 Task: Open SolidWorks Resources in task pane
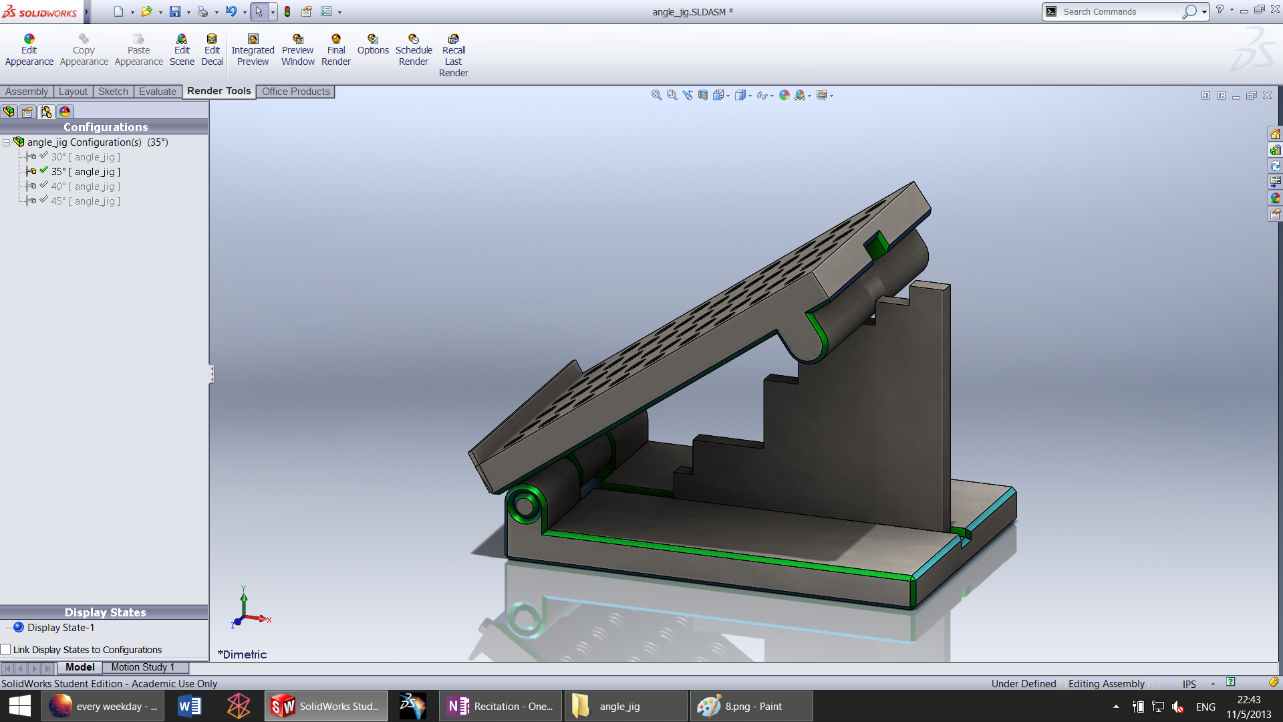1275,134
